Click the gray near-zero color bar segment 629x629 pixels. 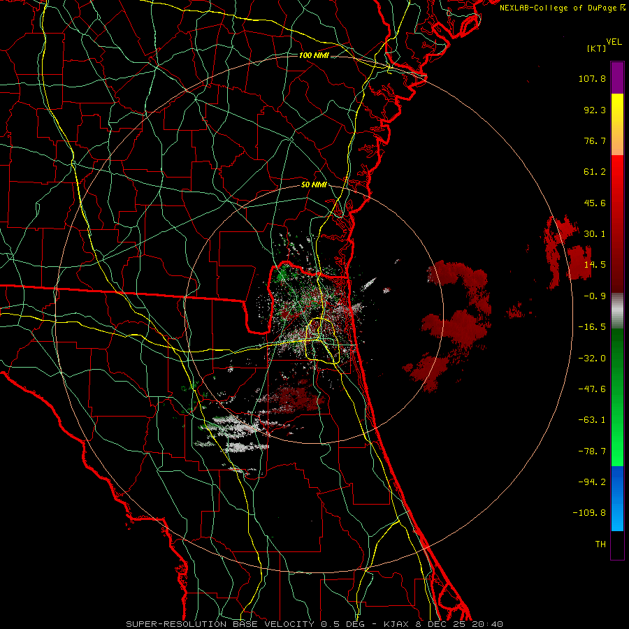pyautogui.click(x=617, y=311)
